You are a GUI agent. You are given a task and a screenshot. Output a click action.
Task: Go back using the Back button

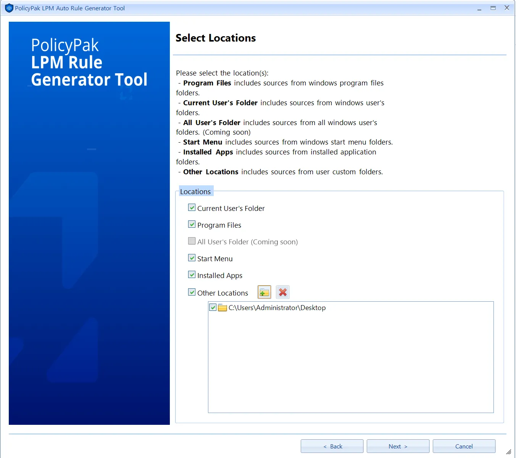[332, 446]
